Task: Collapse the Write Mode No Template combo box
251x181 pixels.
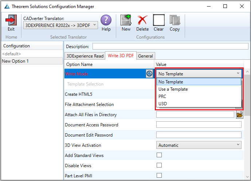Action: 199,74
